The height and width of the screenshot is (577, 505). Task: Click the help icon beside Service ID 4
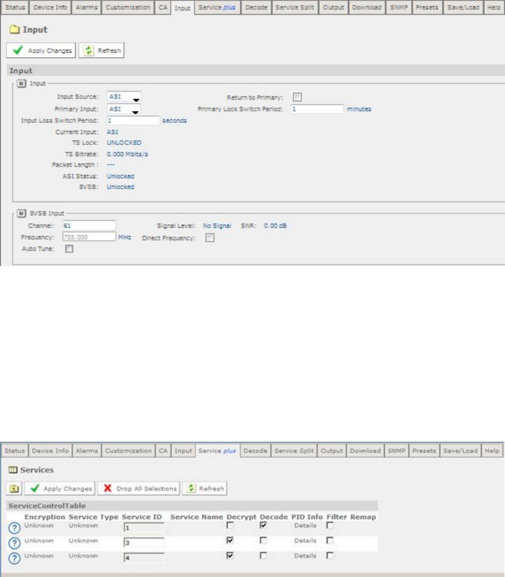point(14,559)
